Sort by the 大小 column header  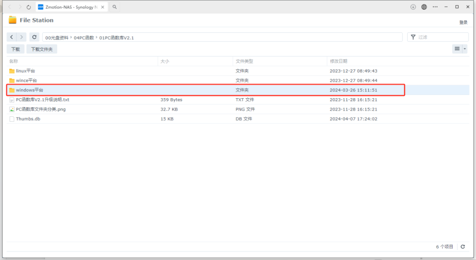(x=166, y=61)
